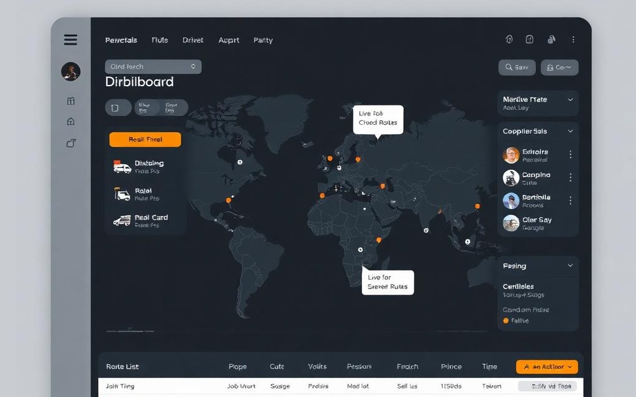Sort by the Pessom column header
This screenshot has width=636, height=397.
(x=360, y=367)
